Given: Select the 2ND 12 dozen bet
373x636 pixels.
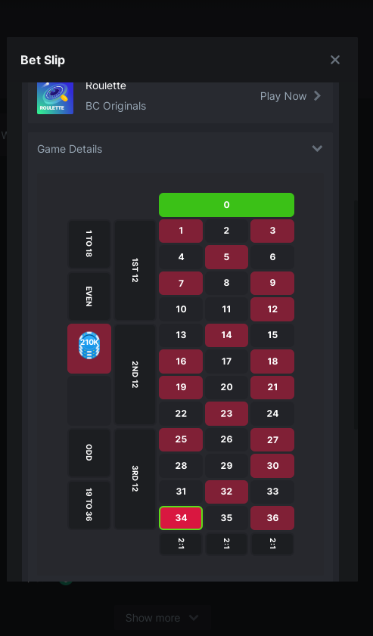Looking at the screenshot, I should [x=135, y=374].
